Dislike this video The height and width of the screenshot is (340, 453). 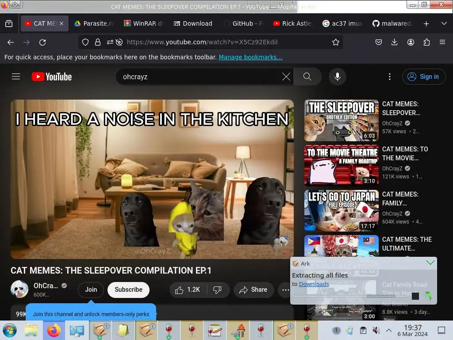click(x=217, y=290)
